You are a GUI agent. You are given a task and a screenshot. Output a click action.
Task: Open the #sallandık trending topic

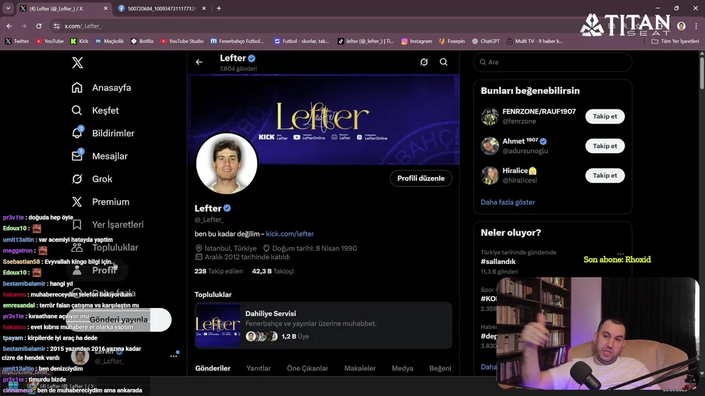pyautogui.click(x=498, y=262)
